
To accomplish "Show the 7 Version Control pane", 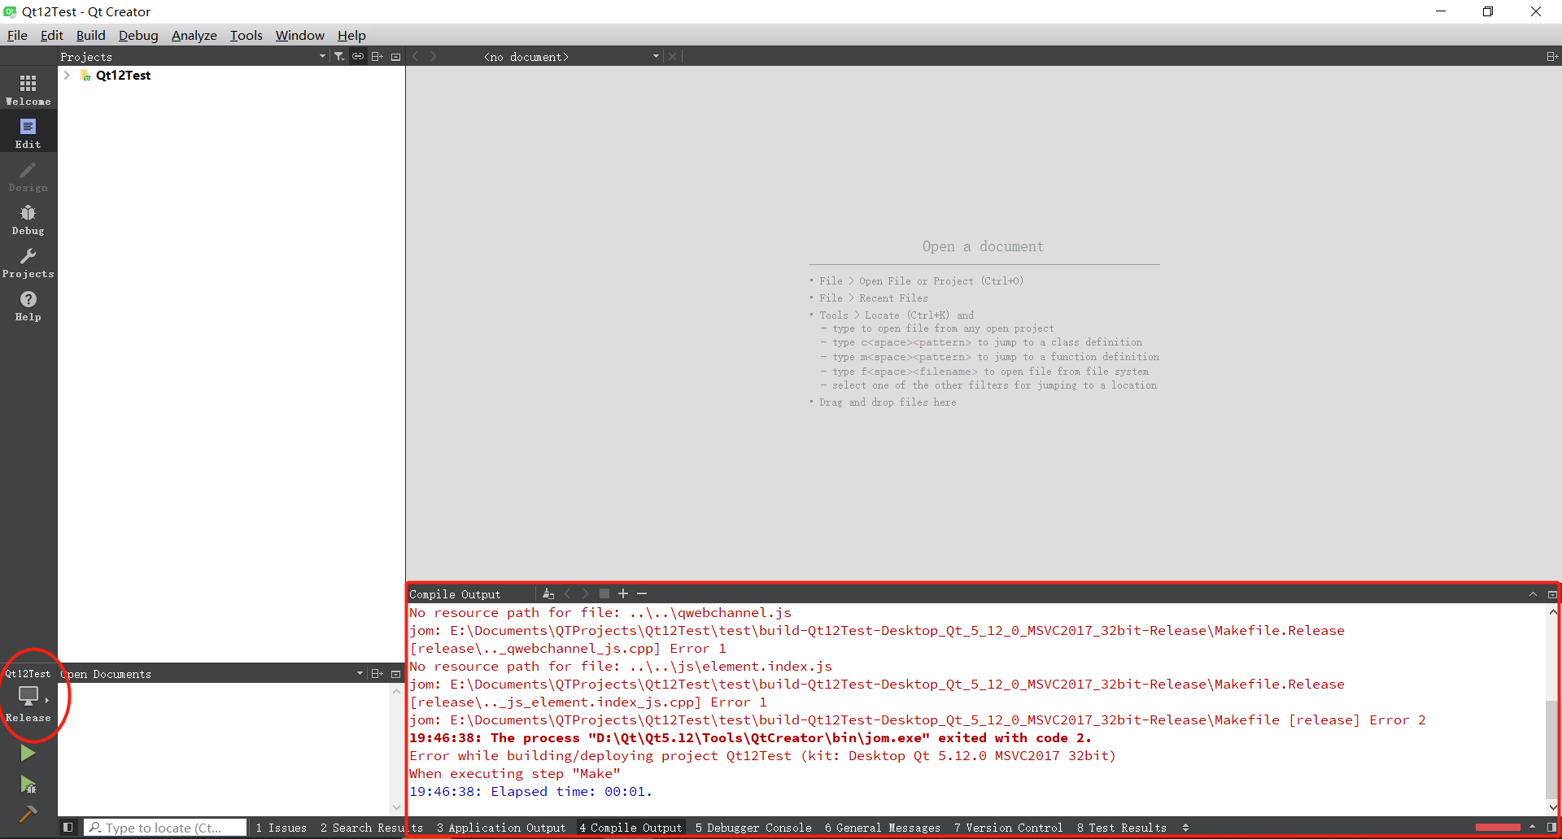I will tap(1009, 828).
